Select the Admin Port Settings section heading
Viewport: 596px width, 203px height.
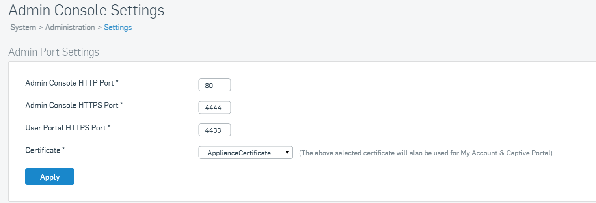(x=54, y=52)
